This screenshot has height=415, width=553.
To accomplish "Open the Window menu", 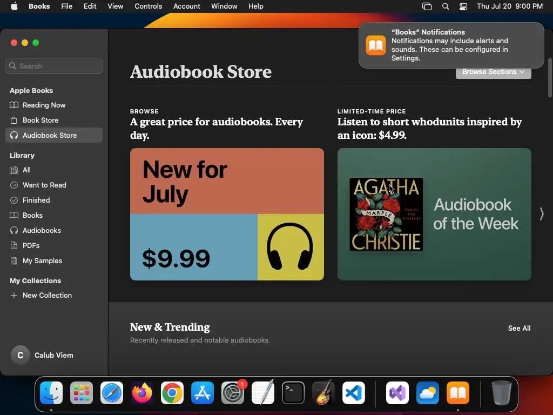I will click(224, 6).
